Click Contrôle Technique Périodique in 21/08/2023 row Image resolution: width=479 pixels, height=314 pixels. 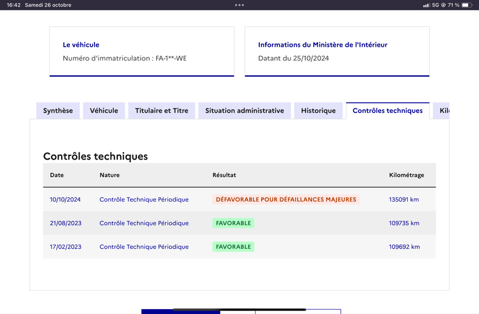coord(144,223)
